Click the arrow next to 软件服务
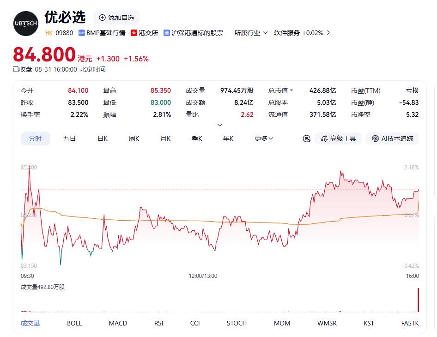The height and width of the screenshot is (337, 437). coord(328,33)
